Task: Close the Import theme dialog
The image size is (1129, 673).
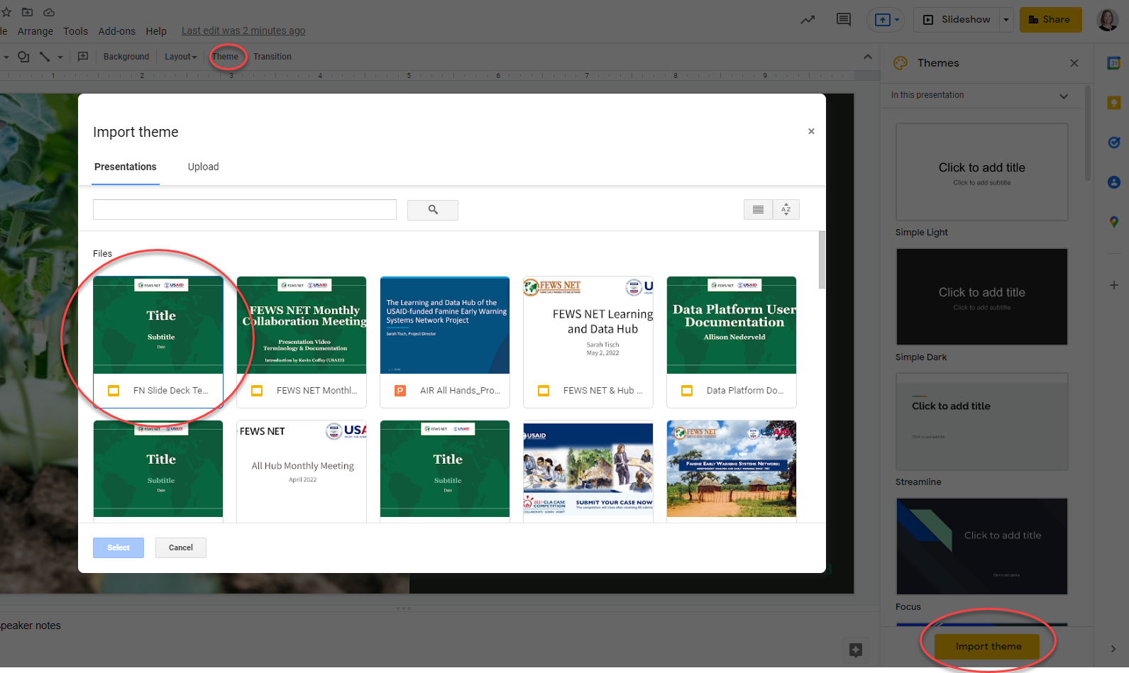Action: [811, 131]
